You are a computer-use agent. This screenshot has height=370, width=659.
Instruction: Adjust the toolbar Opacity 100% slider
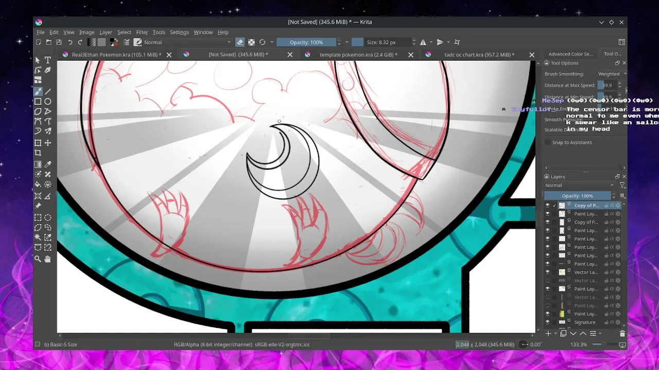pos(306,42)
